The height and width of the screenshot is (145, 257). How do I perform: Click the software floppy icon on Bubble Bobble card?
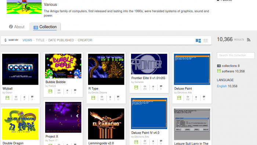(50, 92)
